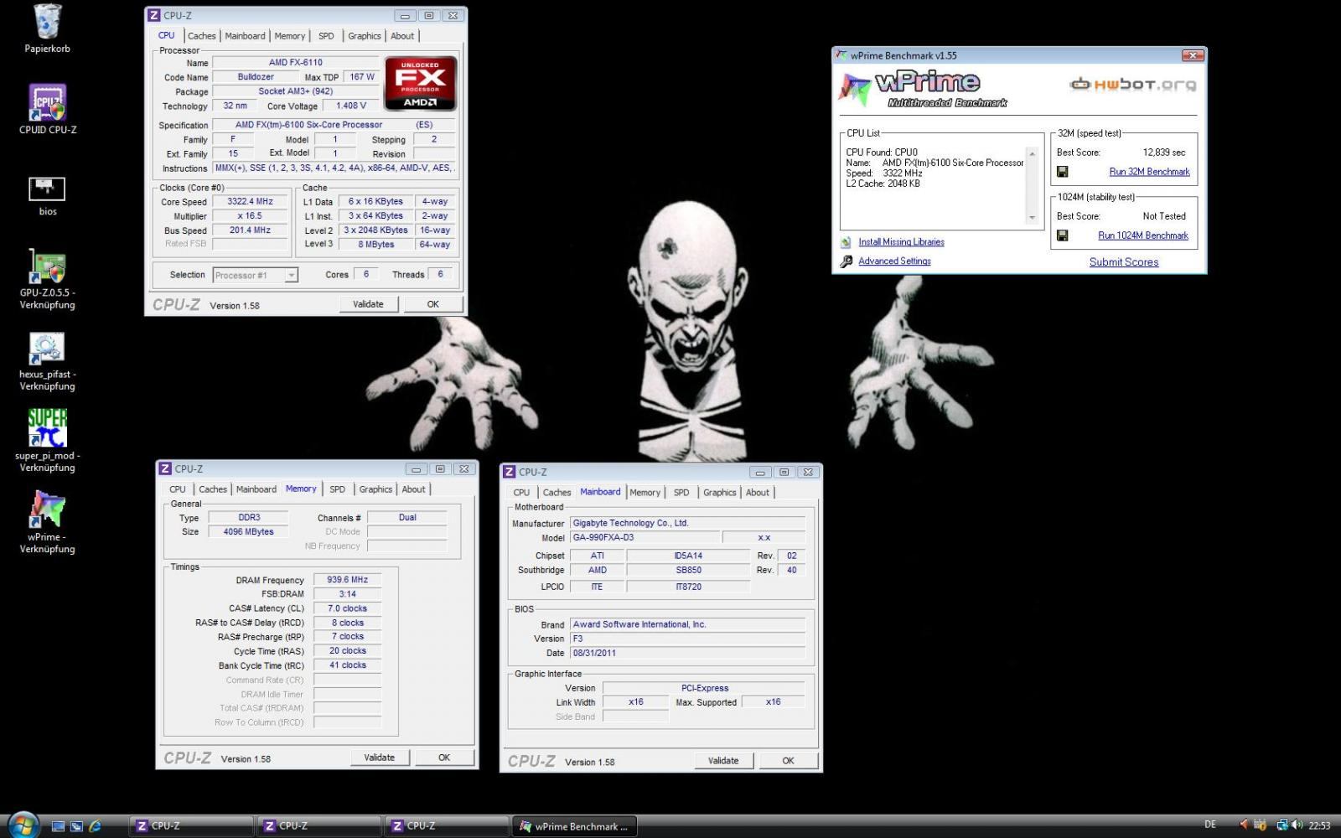Click the processor Name field showing AMD FX-6110
The width and height of the screenshot is (1341, 838).
pyautogui.click(x=296, y=63)
